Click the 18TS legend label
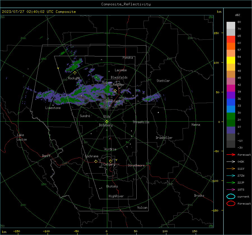 coord(241,190)
